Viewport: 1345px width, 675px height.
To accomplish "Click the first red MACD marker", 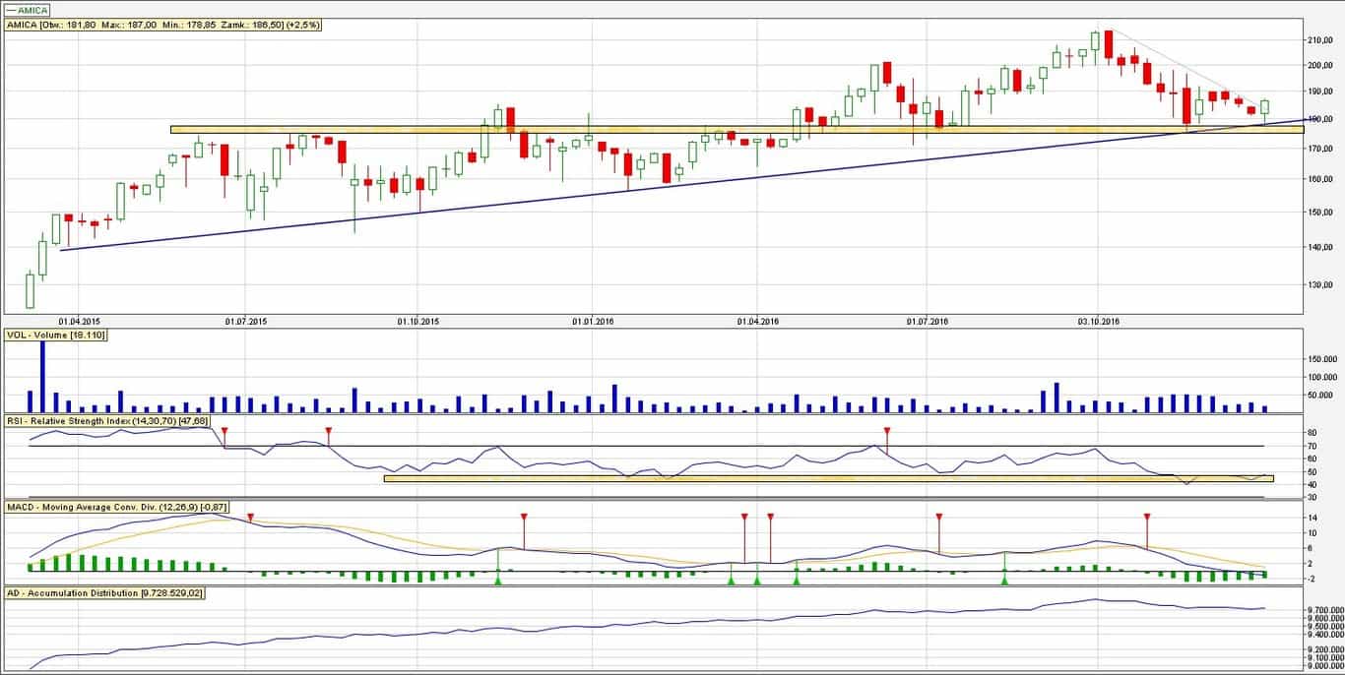I will pos(251,517).
